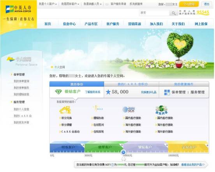Screen dimensions: 215x172
Task: Click the green diamond customer-level icon
Action: click(x=58, y=91)
